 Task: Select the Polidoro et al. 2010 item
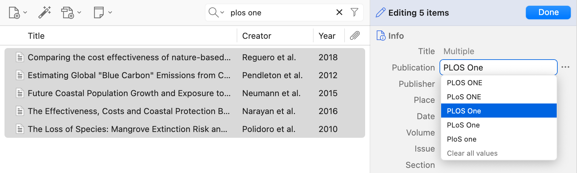185,129
